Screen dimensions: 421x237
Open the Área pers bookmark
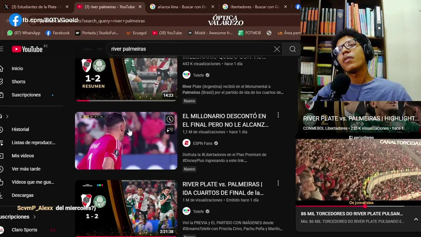click(289, 33)
